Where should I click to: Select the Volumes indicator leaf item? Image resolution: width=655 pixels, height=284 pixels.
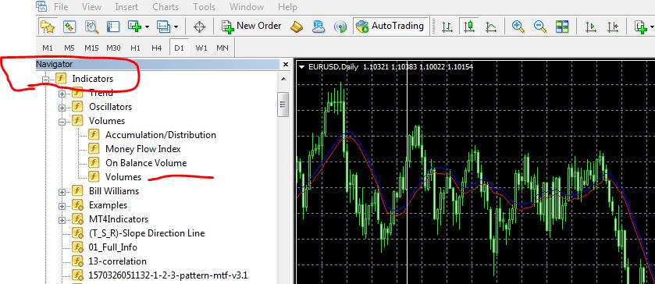tap(123, 176)
